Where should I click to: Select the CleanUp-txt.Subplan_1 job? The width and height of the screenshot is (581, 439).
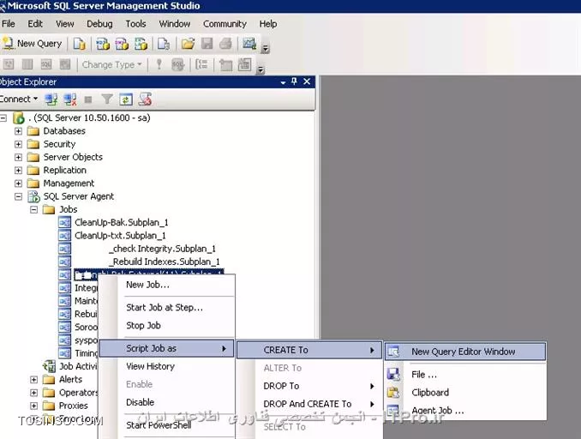click(x=120, y=236)
